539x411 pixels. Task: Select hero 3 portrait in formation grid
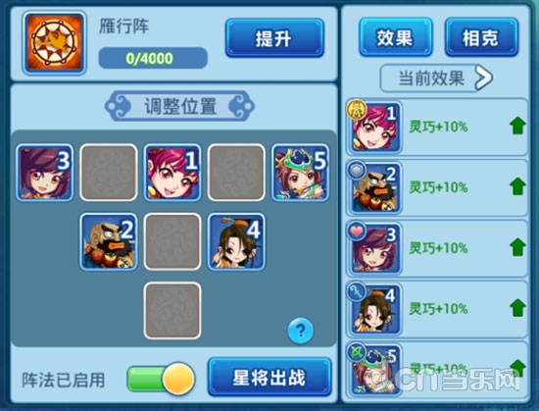point(45,173)
